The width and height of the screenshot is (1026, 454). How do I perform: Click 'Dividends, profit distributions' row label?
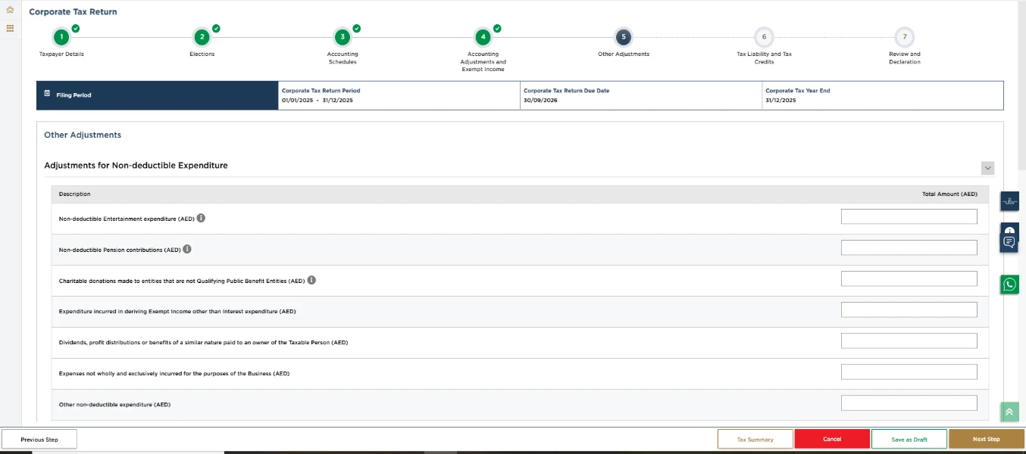(203, 343)
